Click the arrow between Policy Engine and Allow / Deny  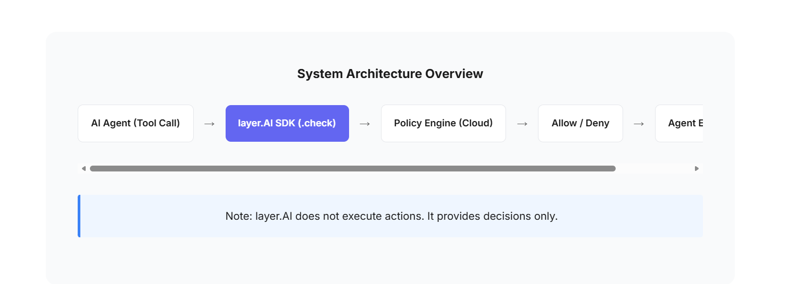[x=522, y=124]
